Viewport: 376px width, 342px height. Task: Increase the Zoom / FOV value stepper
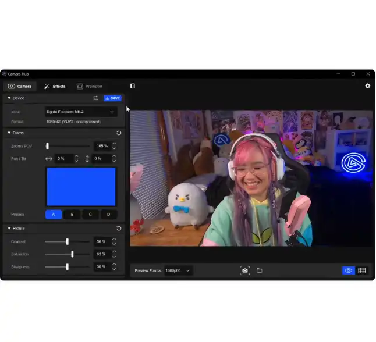(x=114, y=144)
